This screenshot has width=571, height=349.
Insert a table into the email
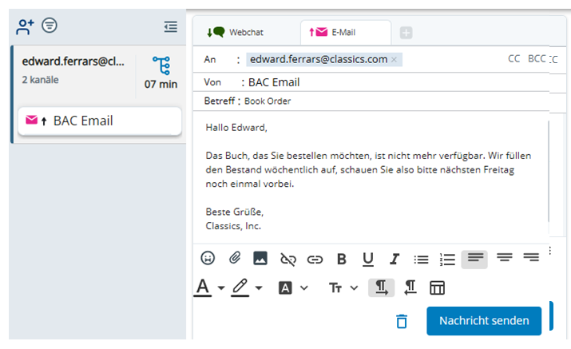(437, 288)
